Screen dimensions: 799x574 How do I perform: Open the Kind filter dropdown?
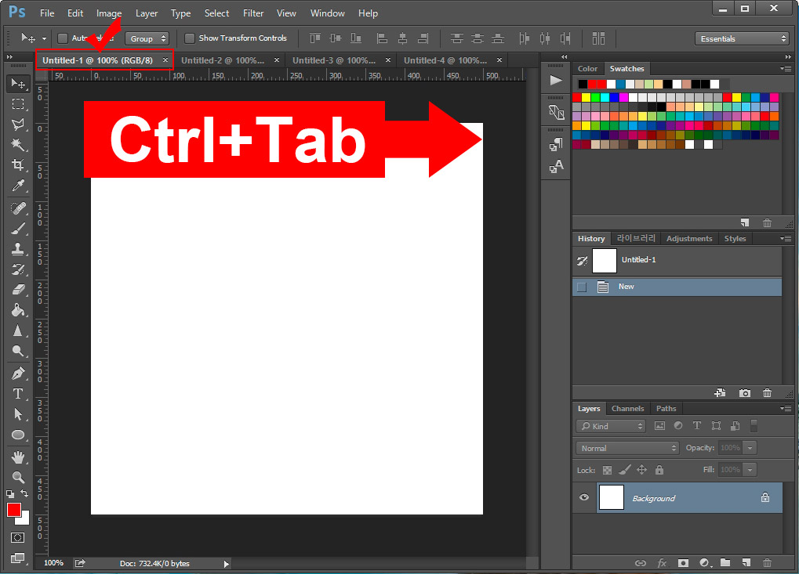[x=611, y=426]
